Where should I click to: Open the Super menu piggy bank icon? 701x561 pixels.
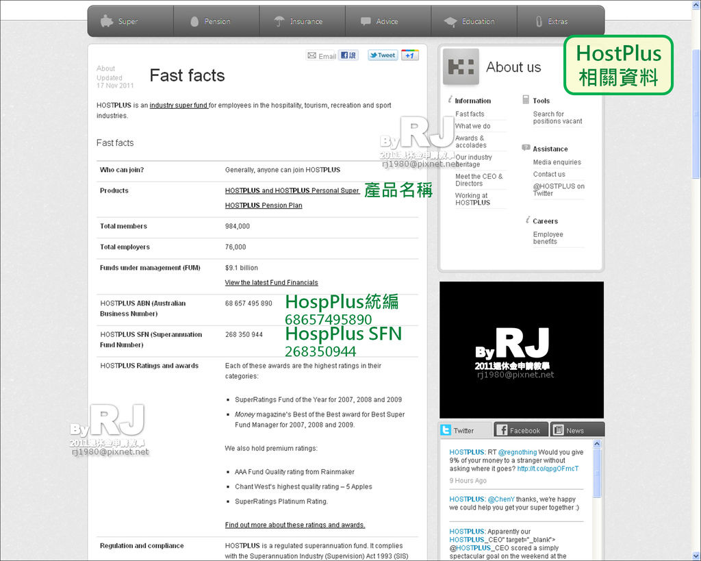click(106, 21)
